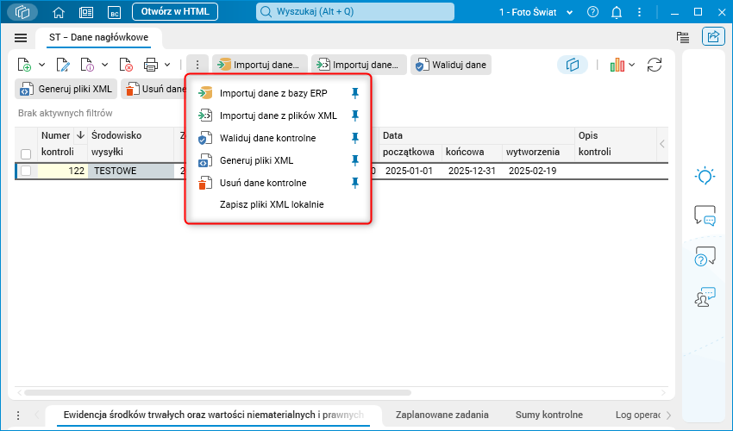Open the panel list icon beside share
The height and width of the screenshot is (431, 733).
click(x=683, y=37)
